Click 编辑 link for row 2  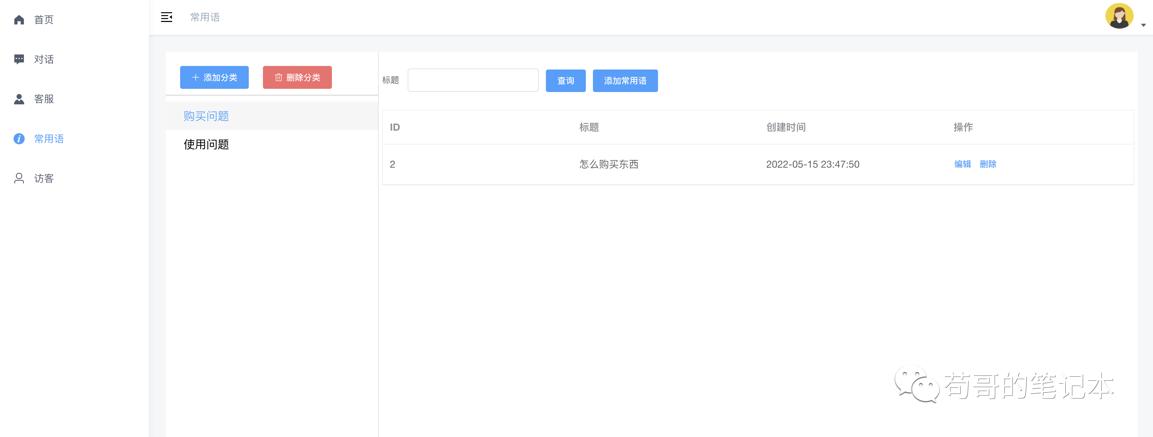(x=962, y=164)
